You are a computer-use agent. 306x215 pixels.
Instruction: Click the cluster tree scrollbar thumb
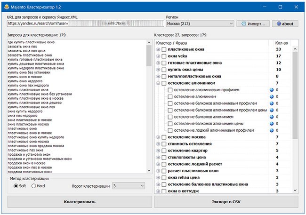(295, 95)
